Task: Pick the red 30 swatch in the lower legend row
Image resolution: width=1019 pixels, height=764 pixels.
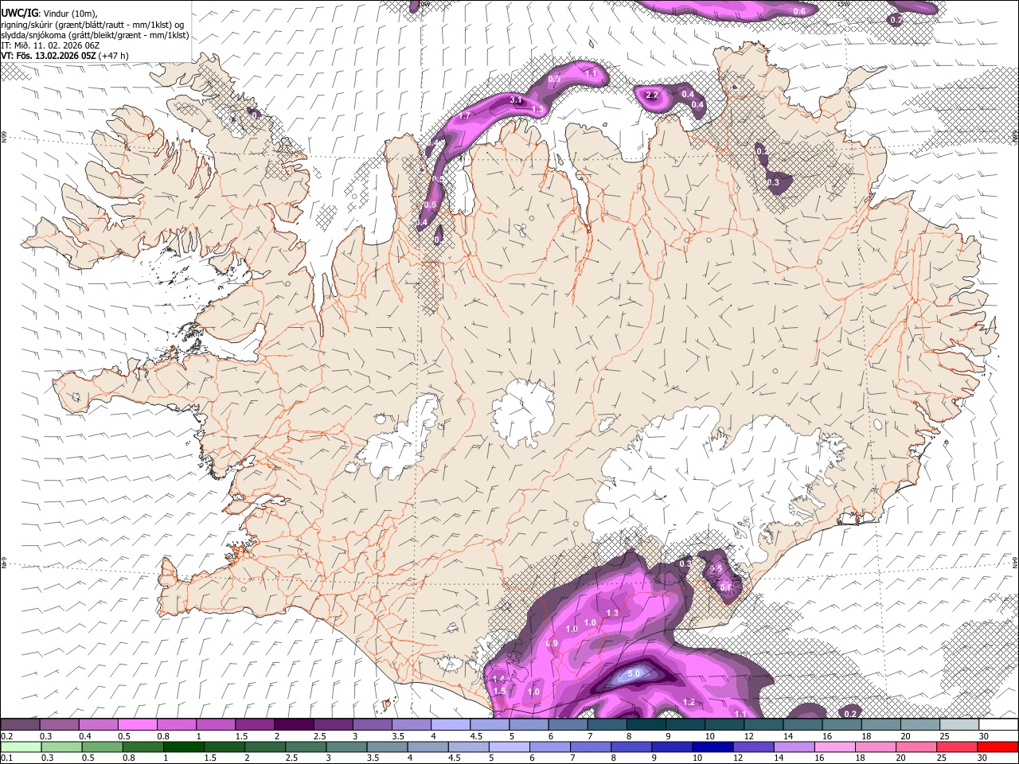Action: click(998, 747)
